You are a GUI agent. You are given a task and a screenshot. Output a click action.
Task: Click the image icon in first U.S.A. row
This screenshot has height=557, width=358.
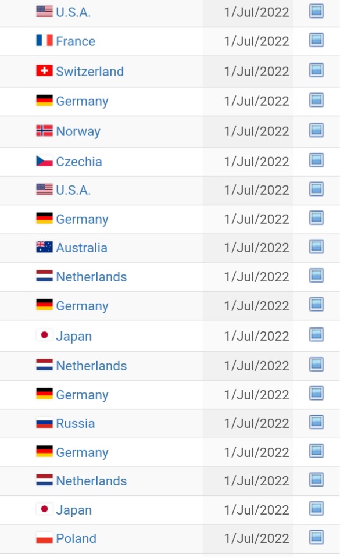click(316, 11)
